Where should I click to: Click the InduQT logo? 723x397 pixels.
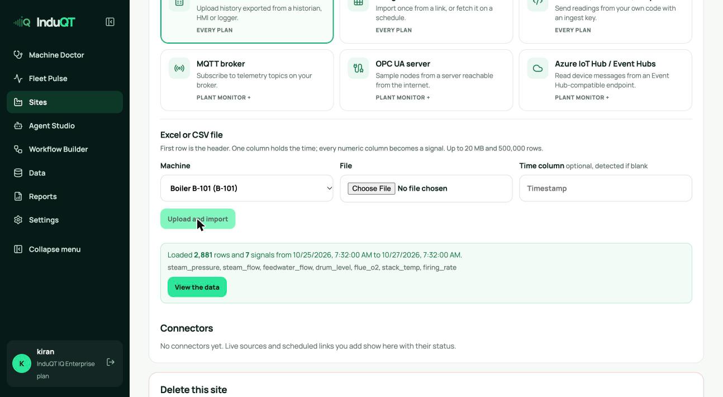(44, 22)
